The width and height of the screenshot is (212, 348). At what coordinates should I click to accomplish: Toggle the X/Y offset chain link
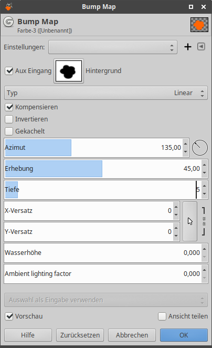(204, 221)
